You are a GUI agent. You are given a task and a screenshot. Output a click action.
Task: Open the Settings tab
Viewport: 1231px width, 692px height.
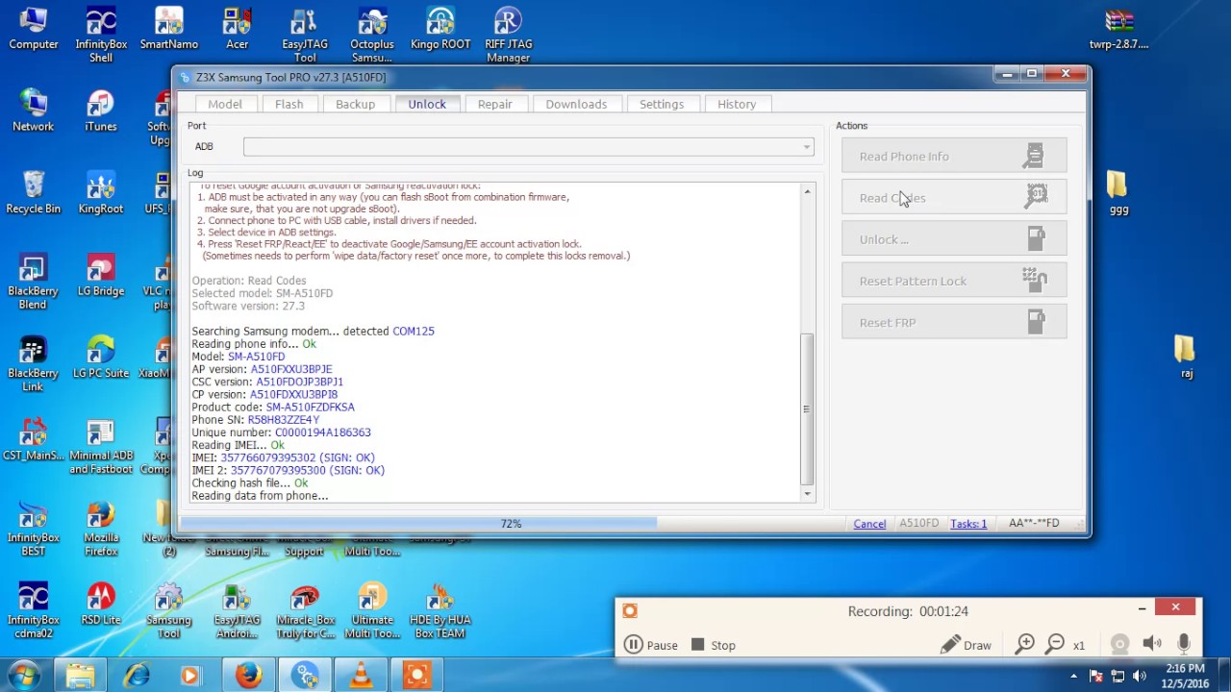662,104
